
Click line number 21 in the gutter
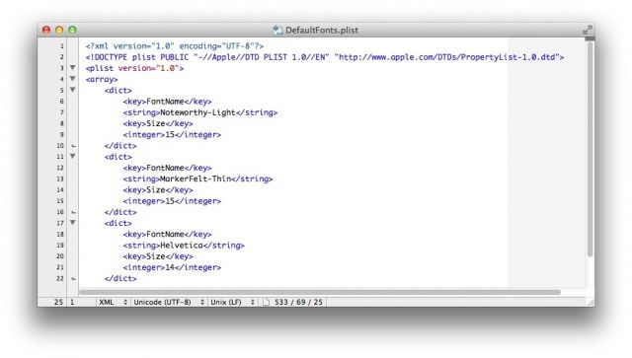pyautogui.click(x=60, y=267)
